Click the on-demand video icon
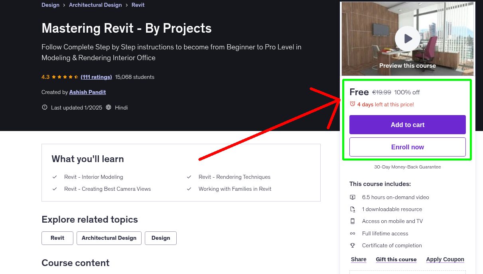 click(x=353, y=197)
